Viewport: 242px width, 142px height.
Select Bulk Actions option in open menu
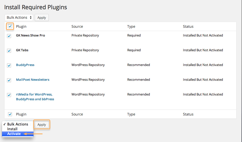click(x=18, y=124)
